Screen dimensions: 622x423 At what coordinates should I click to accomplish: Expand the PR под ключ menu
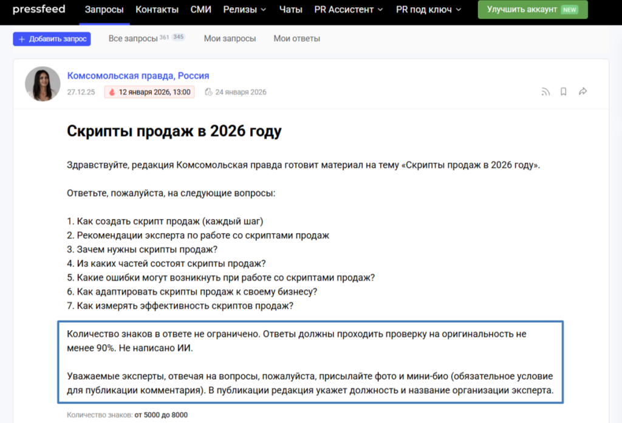429,10
